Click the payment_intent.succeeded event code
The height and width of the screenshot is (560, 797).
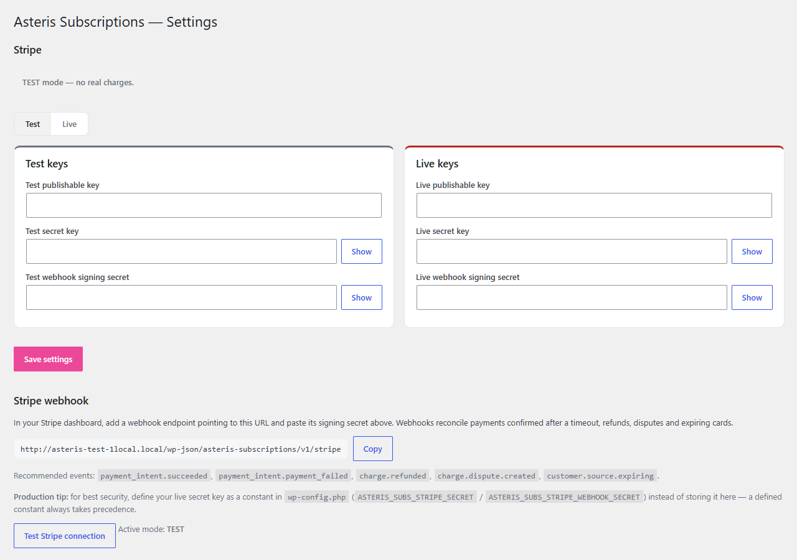point(154,476)
